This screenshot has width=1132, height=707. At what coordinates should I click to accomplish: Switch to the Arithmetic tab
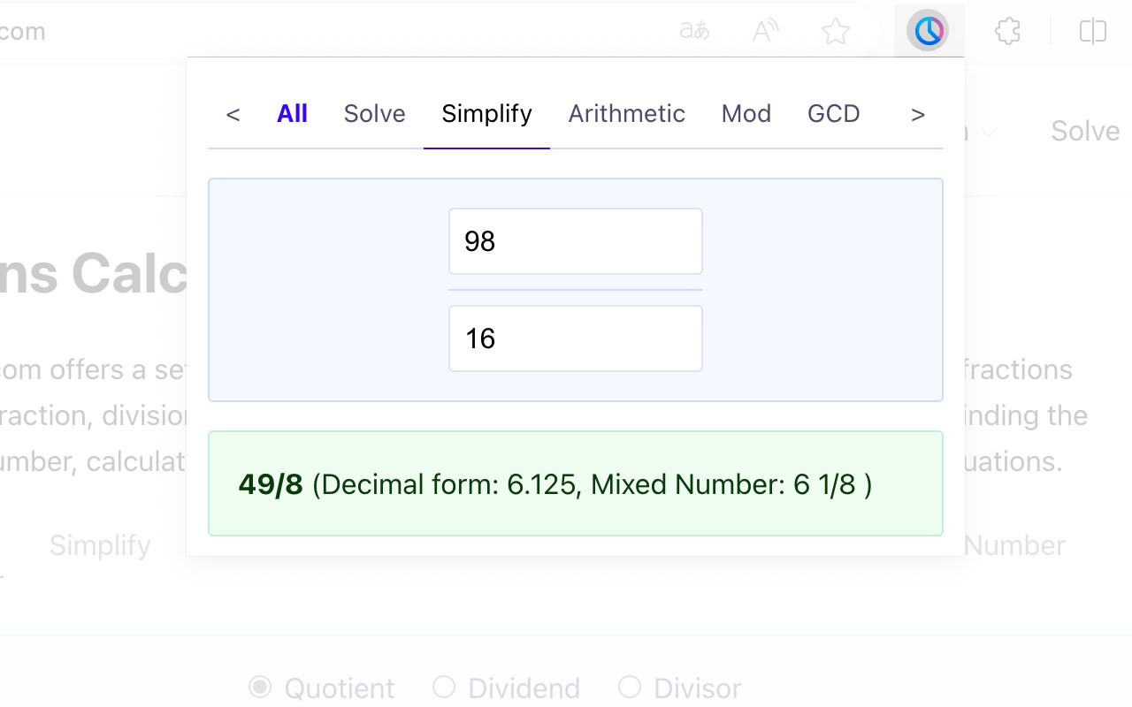pos(626,114)
